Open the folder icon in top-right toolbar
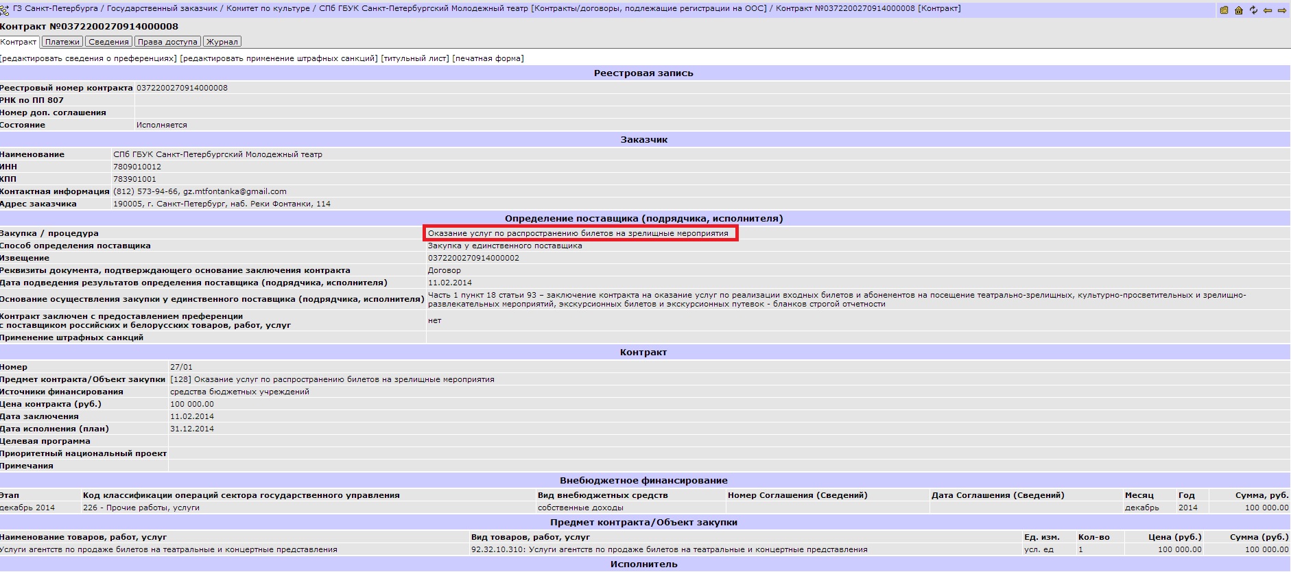 pos(1224,10)
